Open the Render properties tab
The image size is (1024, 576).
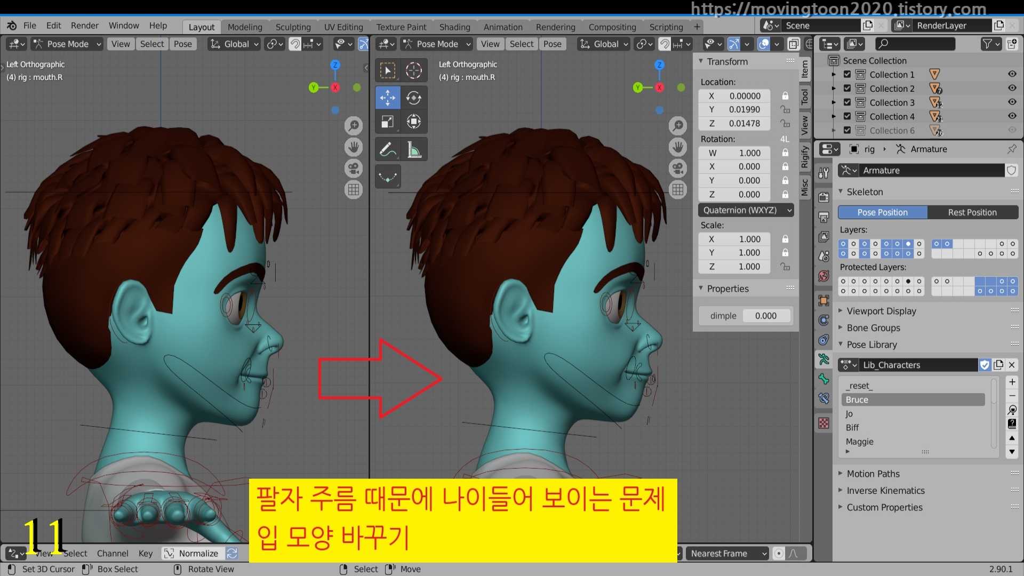(824, 197)
